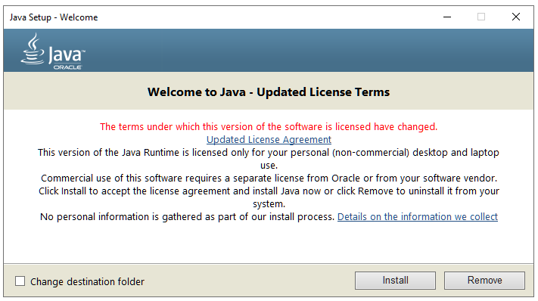Open the Updated License Agreement link
This screenshot has height=301, width=538.
tap(269, 139)
